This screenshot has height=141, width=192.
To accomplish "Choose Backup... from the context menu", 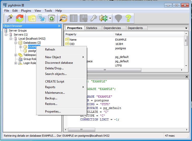I will [x=51, y=98].
